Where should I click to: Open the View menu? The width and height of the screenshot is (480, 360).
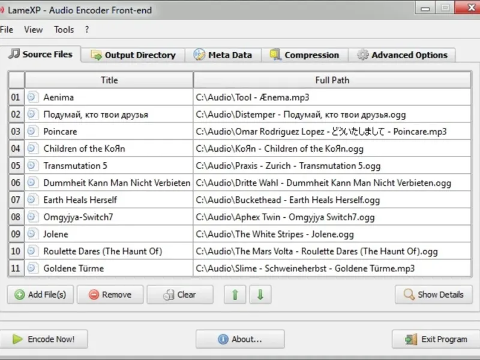34,29
